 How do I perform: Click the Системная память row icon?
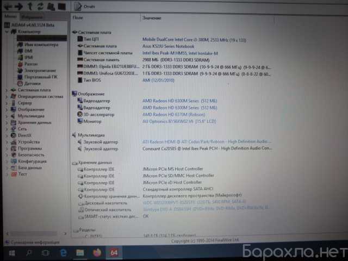(x=80, y=59)
